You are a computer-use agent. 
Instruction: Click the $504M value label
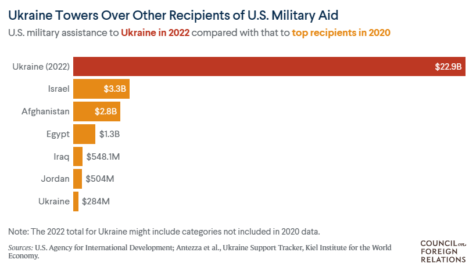[x=99, y=179]
